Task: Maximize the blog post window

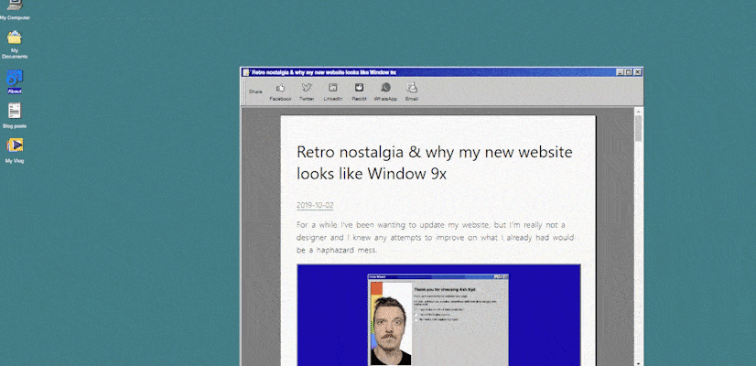Action: [x=628, y=72]
